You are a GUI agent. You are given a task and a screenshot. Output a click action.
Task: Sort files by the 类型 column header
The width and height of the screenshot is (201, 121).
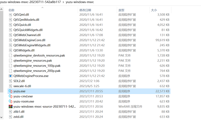[x=121, y=10]
